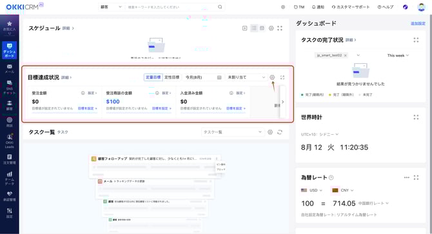
Task: Open タスクの完了状況 詳細 link
Action: click(x=351, y=40)
